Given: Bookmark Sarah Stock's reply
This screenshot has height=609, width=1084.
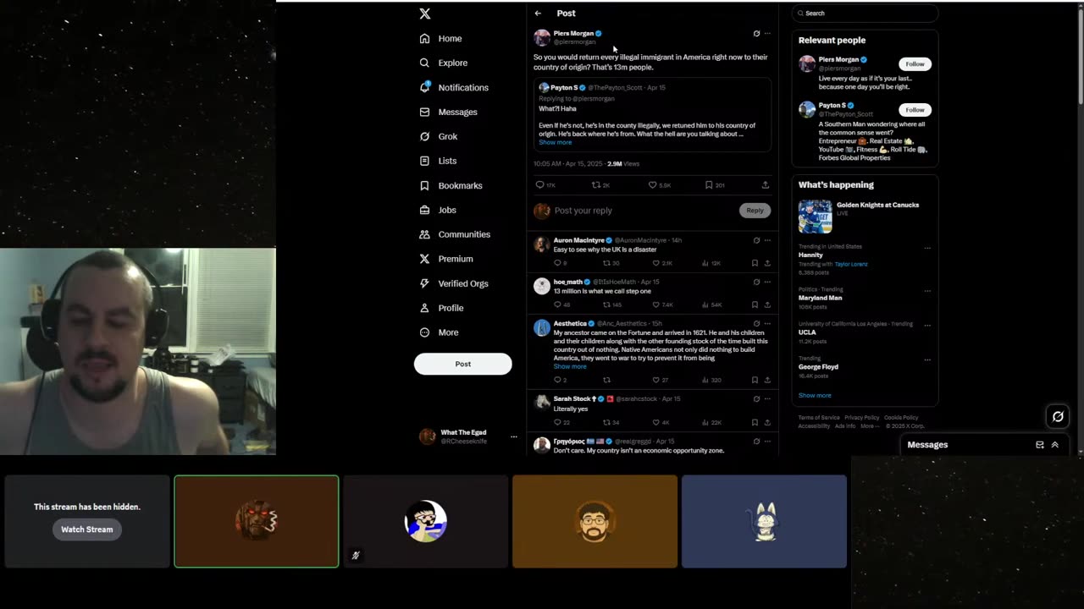Looking at the screenshot, I should pos(755,422).
